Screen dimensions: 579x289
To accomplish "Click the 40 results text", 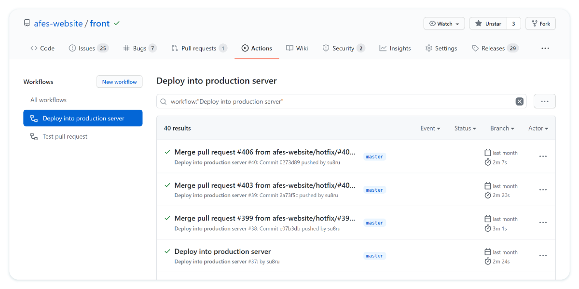I will (x=178, y=128).
